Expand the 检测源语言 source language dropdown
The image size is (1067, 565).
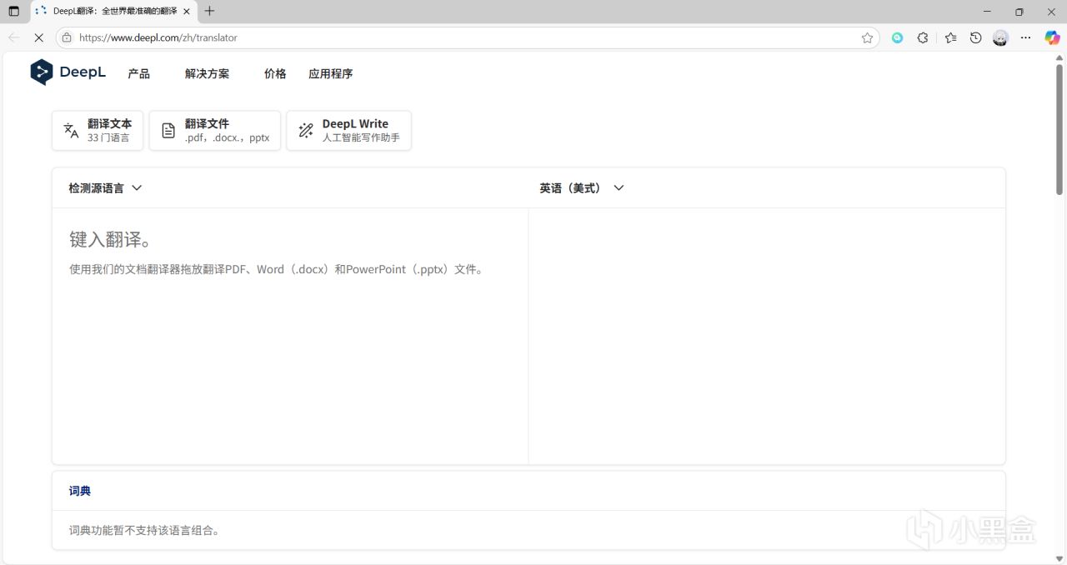coord(106,188)
